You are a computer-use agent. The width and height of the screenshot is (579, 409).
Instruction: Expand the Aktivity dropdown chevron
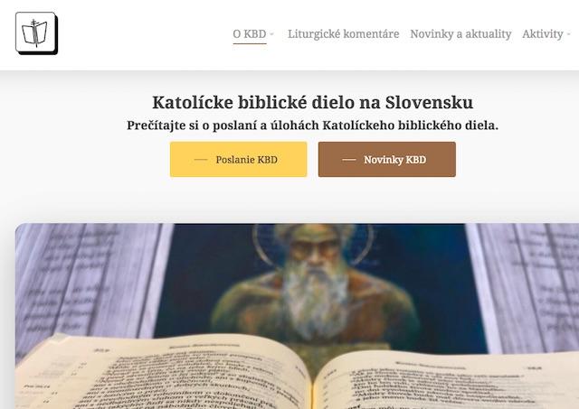coord(569,34)
